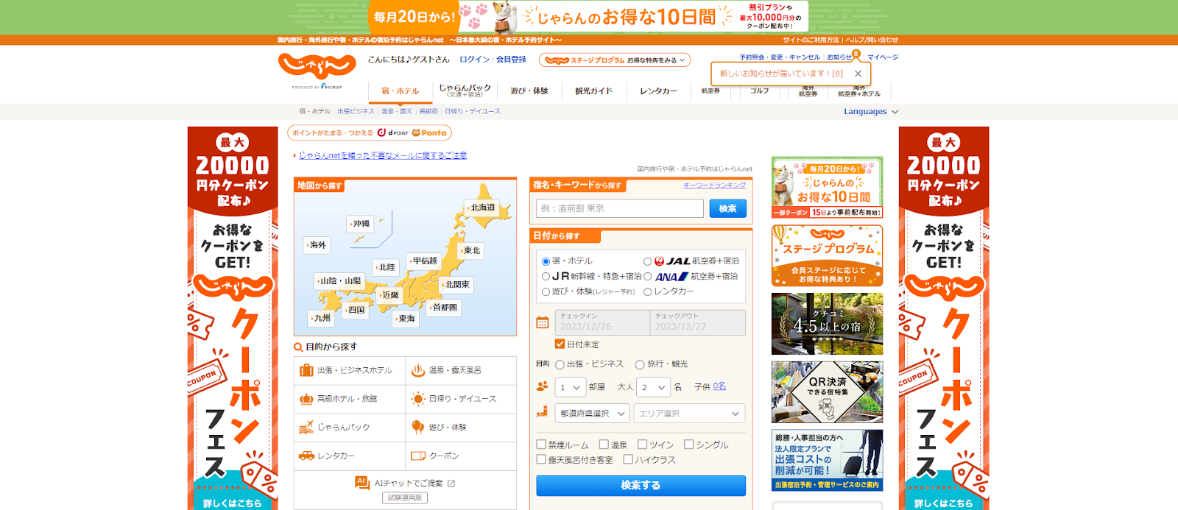Click the blue 検索する button
The image size is (1178, 510).
[x=641, y=486]
